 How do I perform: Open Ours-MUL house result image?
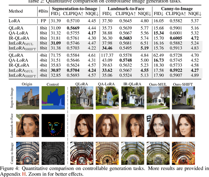point(158,98)
